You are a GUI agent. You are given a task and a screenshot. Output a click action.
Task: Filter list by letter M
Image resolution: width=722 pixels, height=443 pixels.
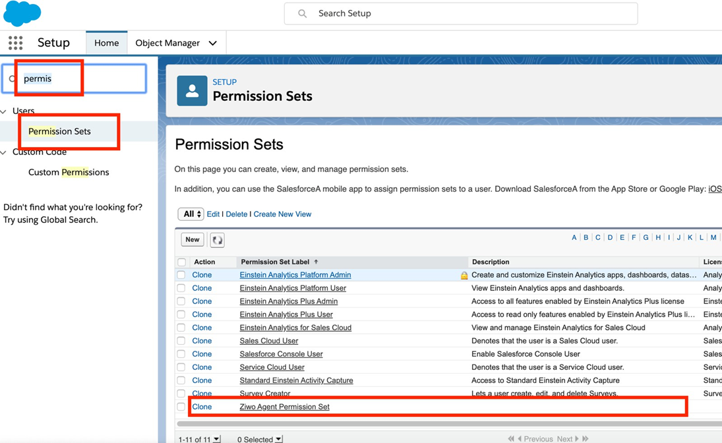click(713, 237)
